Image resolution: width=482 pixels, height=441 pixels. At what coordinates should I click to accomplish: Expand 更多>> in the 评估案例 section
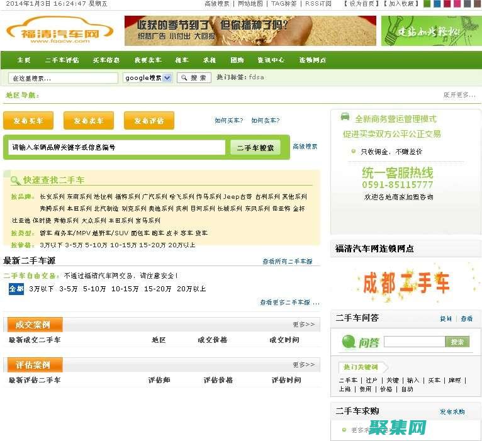coord(303,365)
